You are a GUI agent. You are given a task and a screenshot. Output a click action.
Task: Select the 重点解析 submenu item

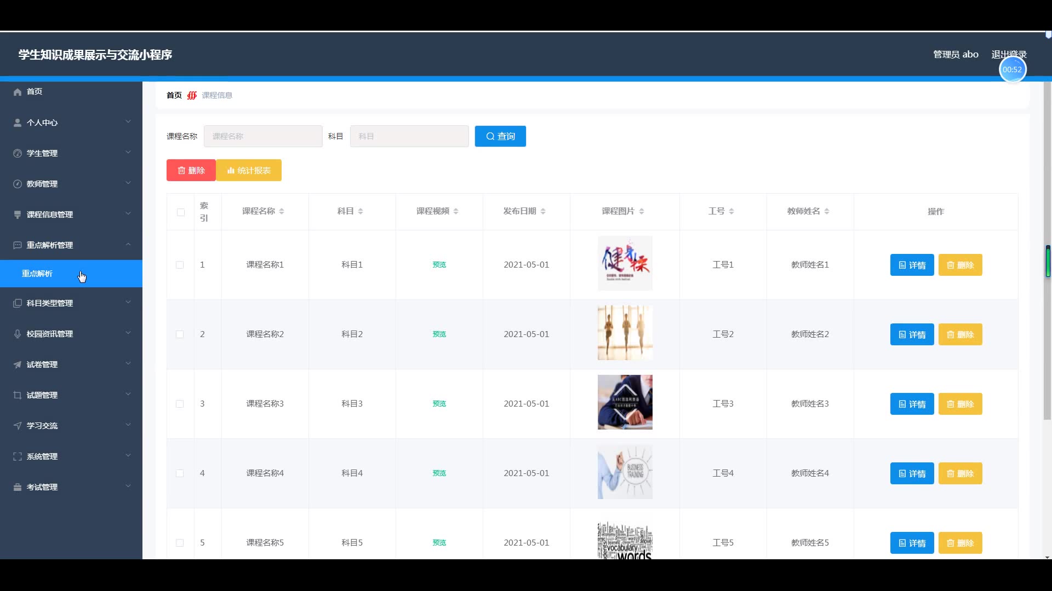point(71,274)
